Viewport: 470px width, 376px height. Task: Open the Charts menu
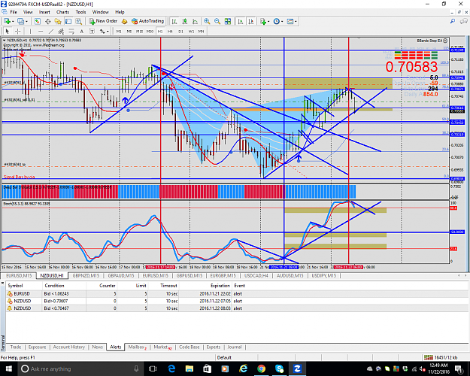point(62,12)
